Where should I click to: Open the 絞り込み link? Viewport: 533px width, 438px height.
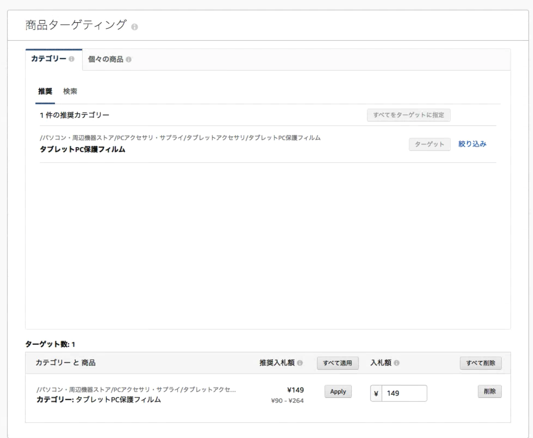472,144
